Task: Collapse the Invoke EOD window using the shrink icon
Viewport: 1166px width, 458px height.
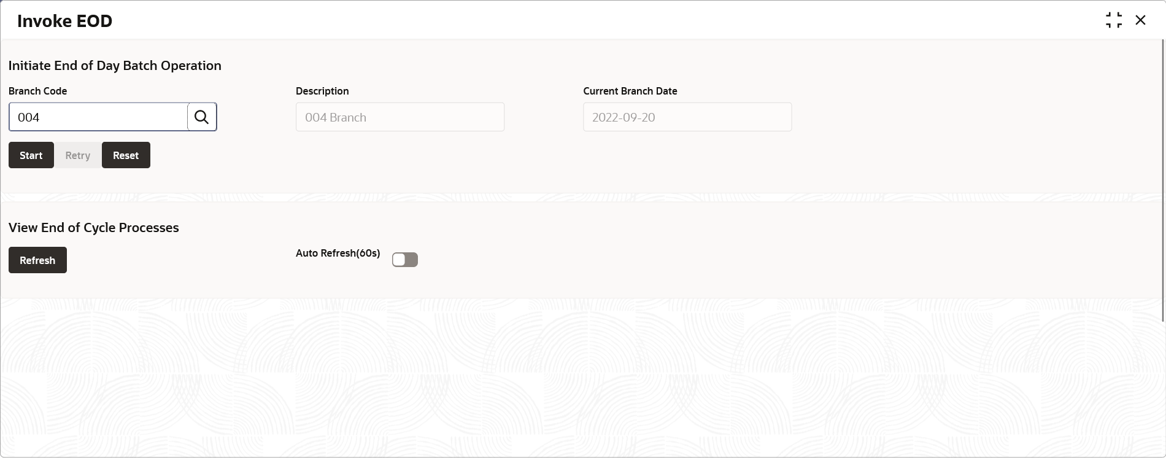Action: point(1114,20)
